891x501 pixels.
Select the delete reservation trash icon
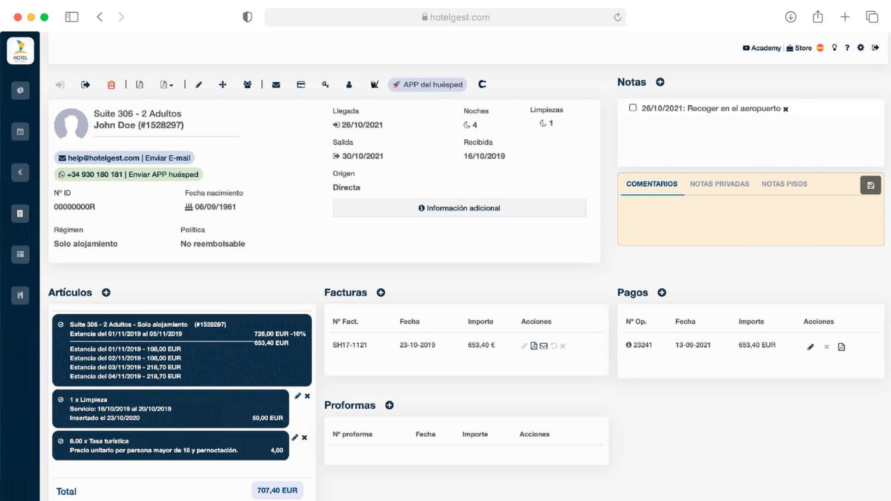click(x=111, y=84)
